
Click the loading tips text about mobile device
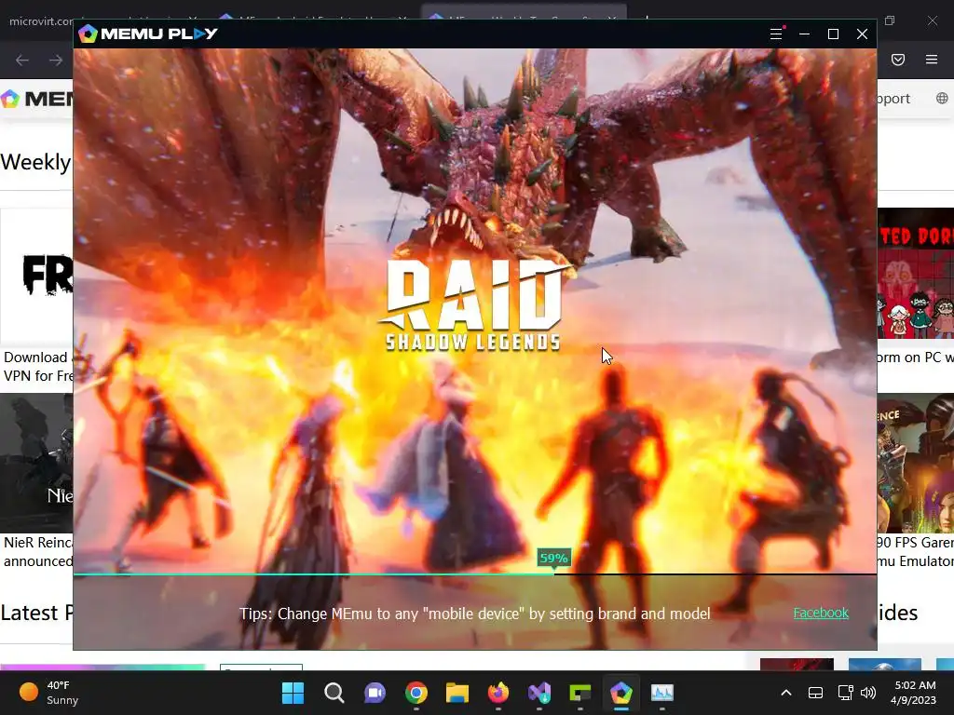474,614
